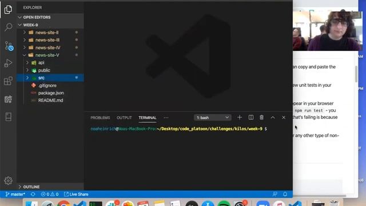
Task: Open the panel's more tabs ellipsis
Action: pos(166,118)
